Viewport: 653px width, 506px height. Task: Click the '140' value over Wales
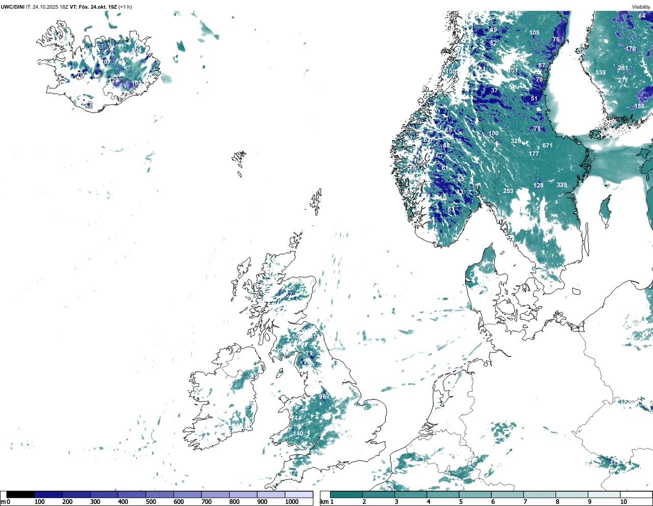click(298, 433)
